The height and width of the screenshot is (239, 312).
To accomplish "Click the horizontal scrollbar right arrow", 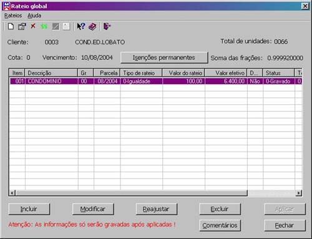I will tap(299, 193).
